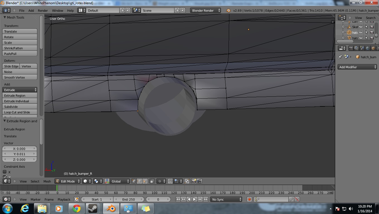Image resolution: width=379 pixels, height=214 pixels.
Task: Open the Mesh menu in 3D view header
Action: tap(47, 181)
